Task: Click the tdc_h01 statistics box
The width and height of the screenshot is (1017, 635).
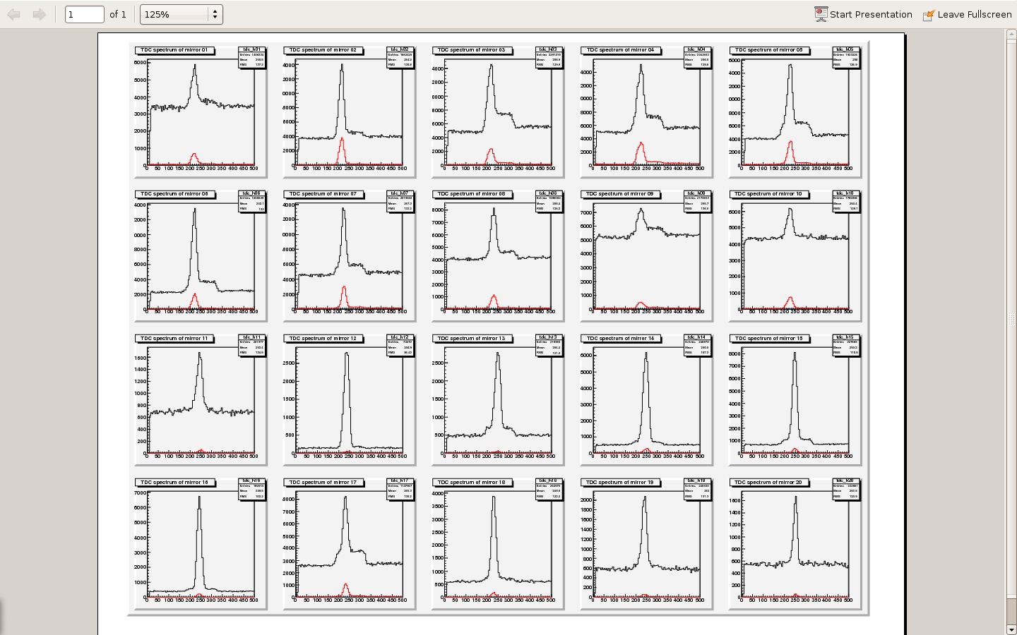Action: [x=252, y=57]
